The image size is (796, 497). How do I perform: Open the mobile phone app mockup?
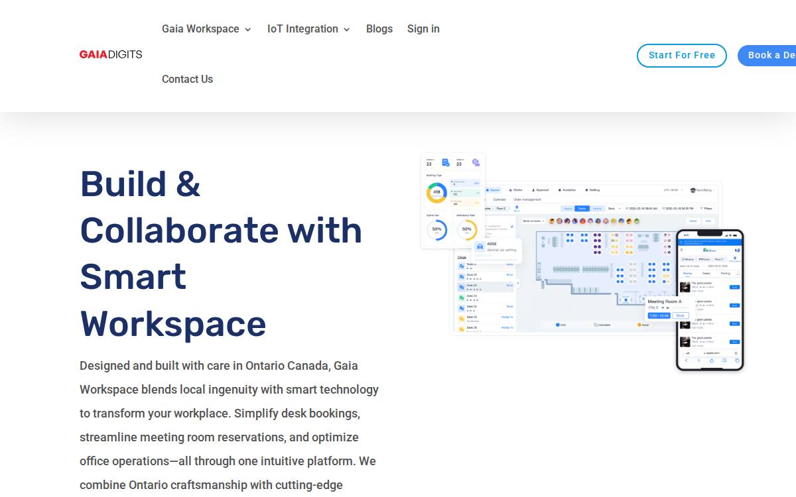point(710,300)
